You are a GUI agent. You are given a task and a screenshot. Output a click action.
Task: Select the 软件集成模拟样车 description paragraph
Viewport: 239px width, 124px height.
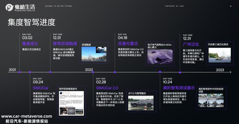click(x=44, y=98)
